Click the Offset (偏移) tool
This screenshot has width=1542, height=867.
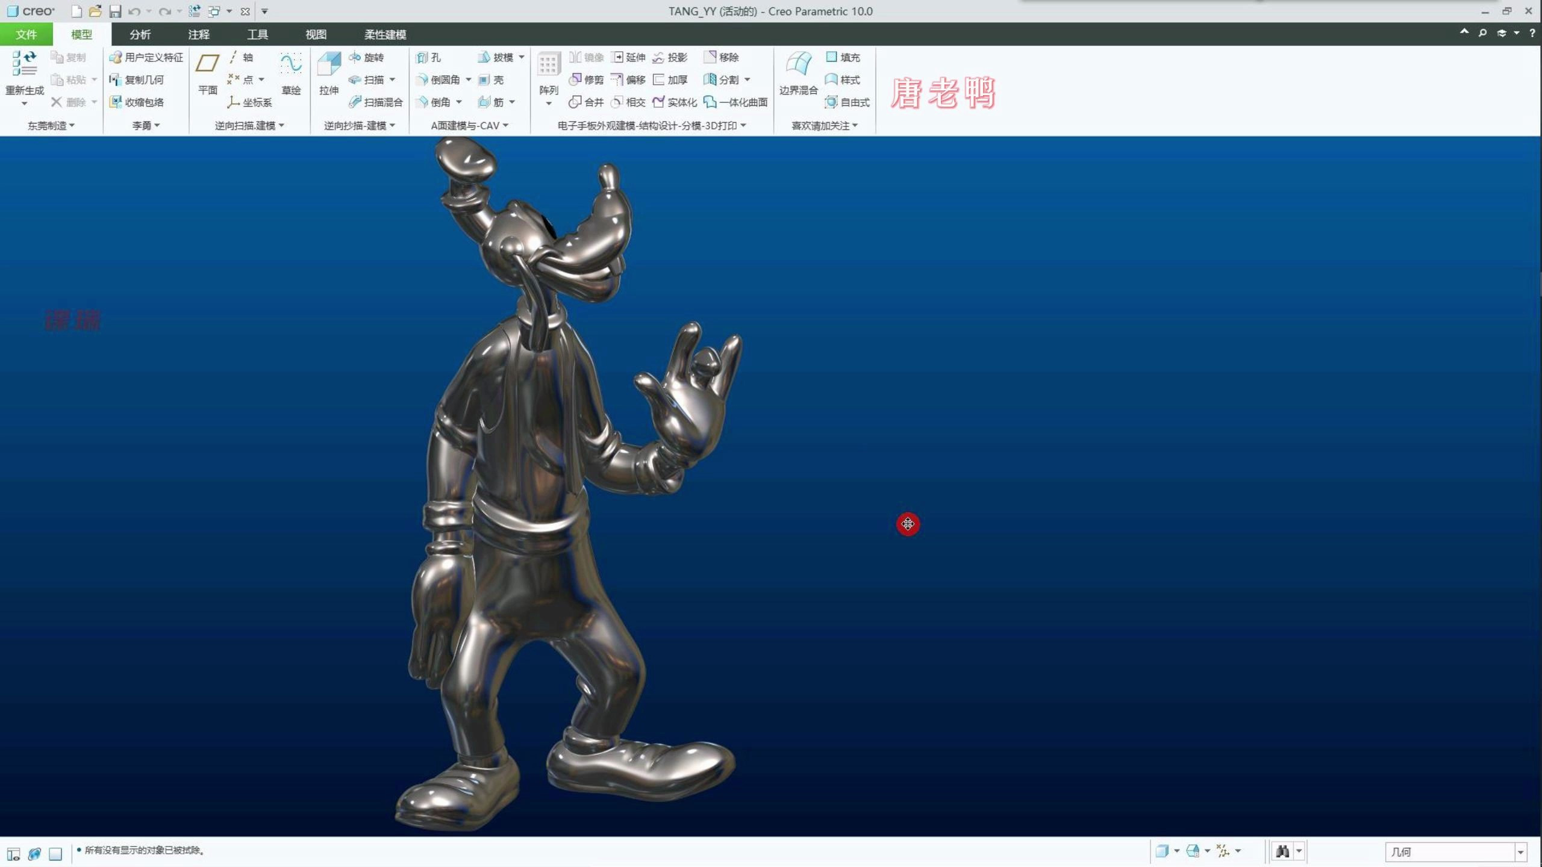coord(628,79)
